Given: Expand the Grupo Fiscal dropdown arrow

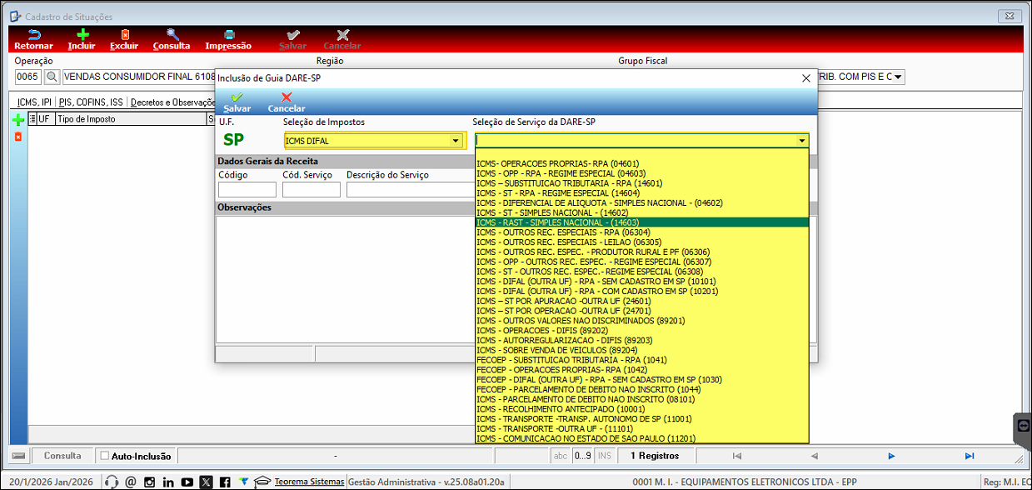Looking at the screenshot, I should tap(899, 77).
